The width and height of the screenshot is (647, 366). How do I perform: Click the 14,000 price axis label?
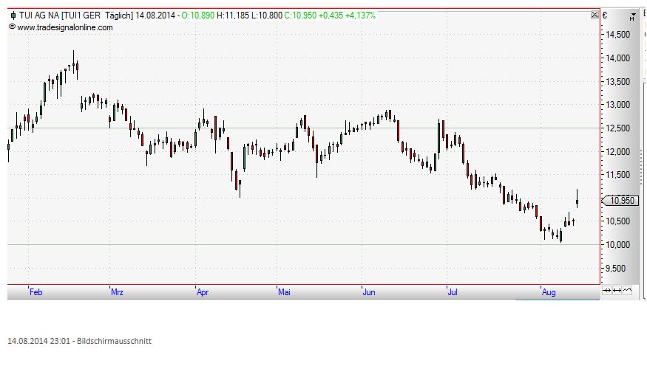pyautogui.click(x=617, y=58)
